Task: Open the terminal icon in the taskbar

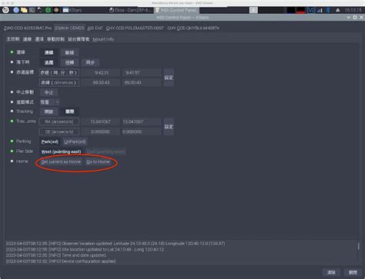Action: [32, 10]
